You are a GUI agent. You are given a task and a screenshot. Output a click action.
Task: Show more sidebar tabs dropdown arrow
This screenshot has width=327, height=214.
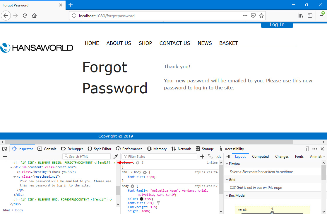pos(324,156)
